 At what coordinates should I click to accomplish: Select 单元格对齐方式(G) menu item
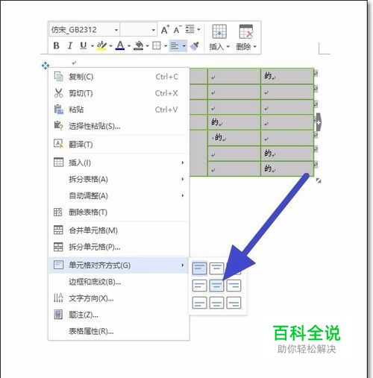119,265
